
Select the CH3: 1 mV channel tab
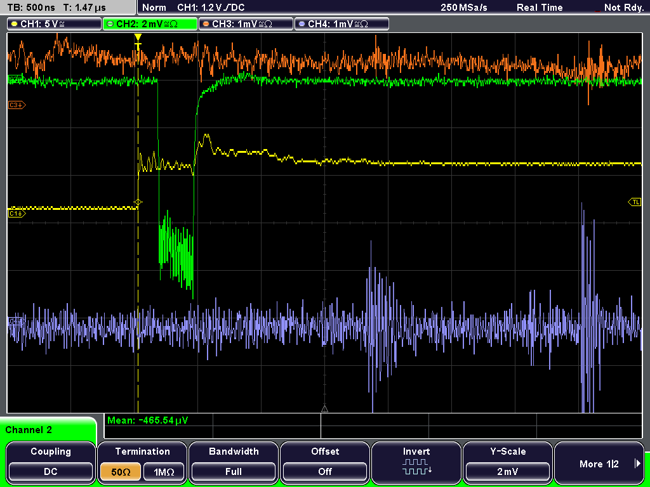(246, 23)
